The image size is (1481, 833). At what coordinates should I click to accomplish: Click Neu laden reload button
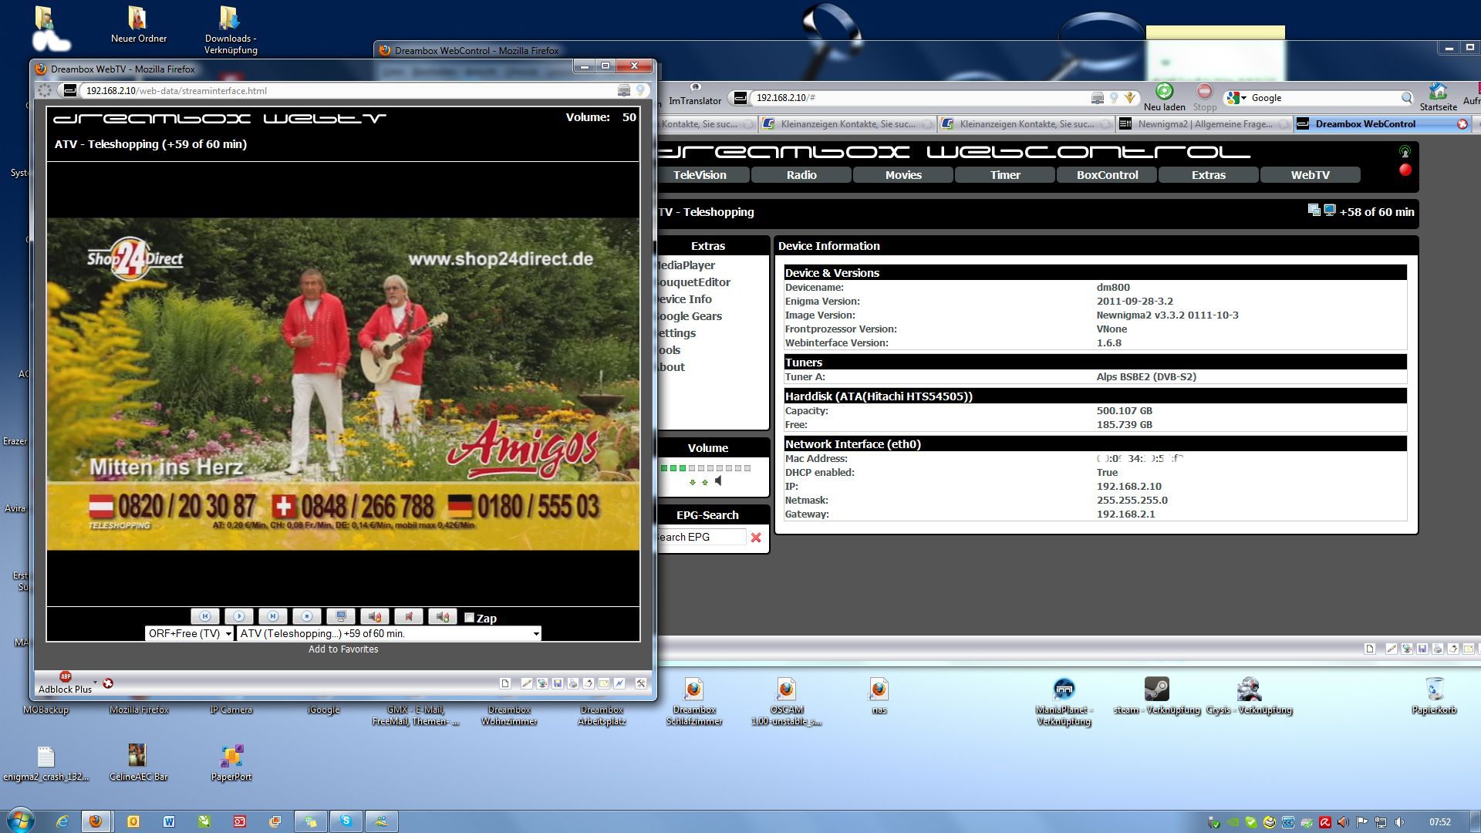click(x=1164, y=97)
